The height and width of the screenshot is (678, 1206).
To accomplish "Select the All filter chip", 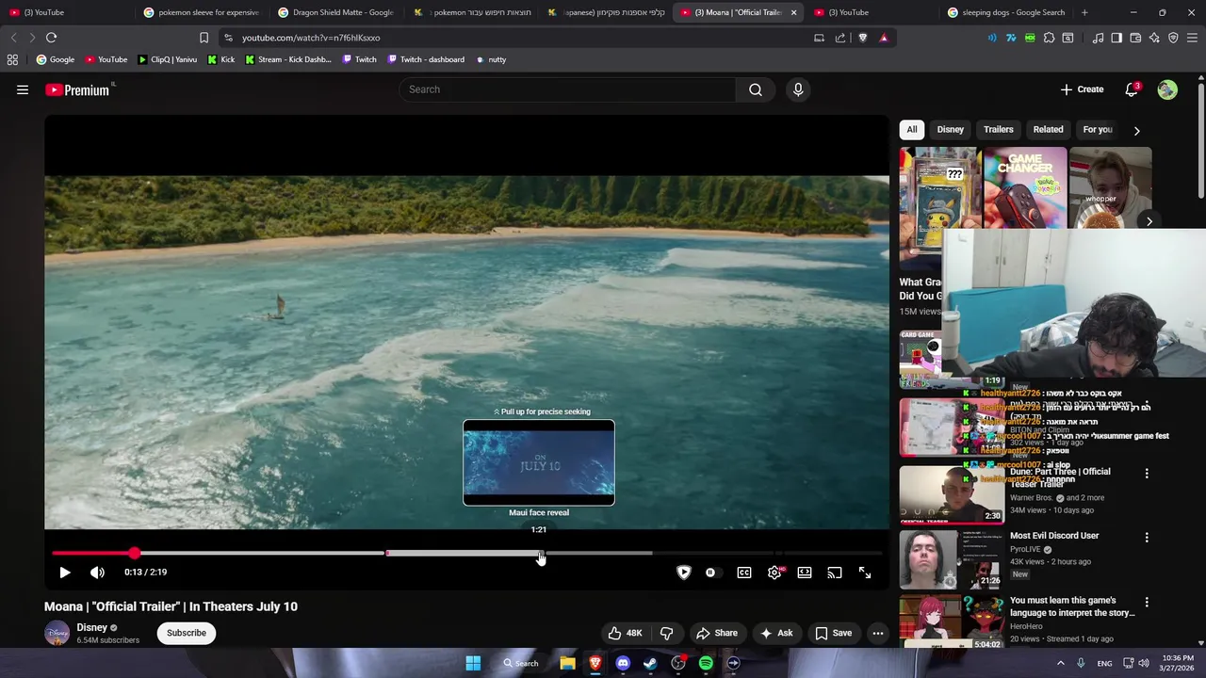I will point(912,130).
